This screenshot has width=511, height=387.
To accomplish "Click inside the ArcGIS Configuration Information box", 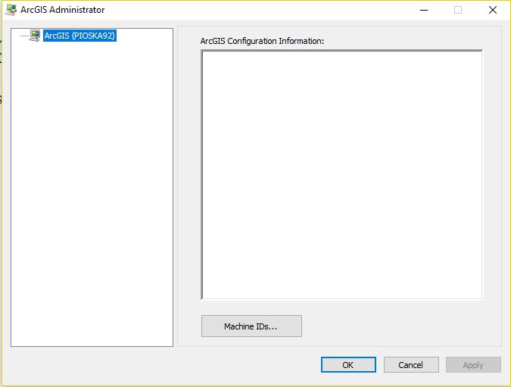I will tap(341, 174).
